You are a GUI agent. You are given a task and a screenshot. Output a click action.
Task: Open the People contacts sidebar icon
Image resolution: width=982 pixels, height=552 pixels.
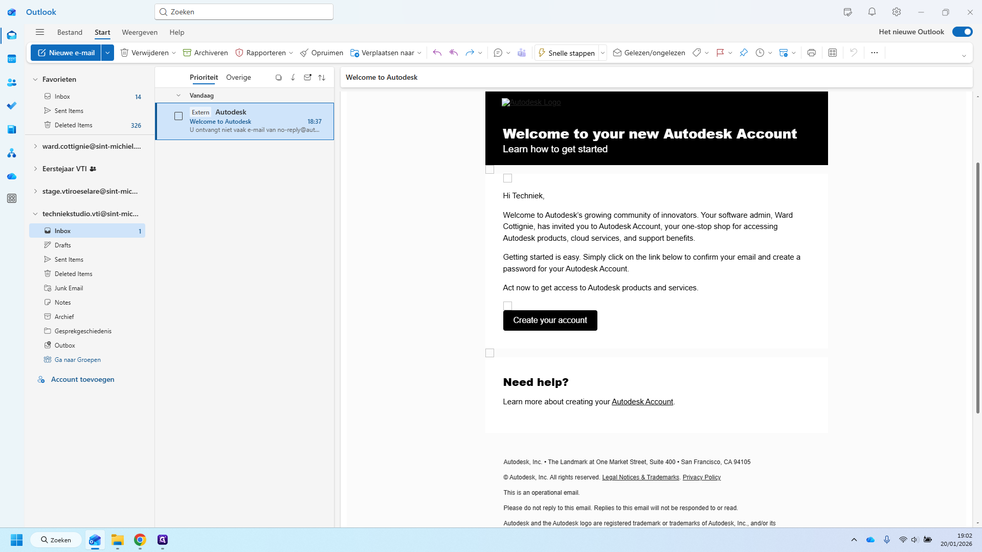pyautogui.click(x=12, y=82)
